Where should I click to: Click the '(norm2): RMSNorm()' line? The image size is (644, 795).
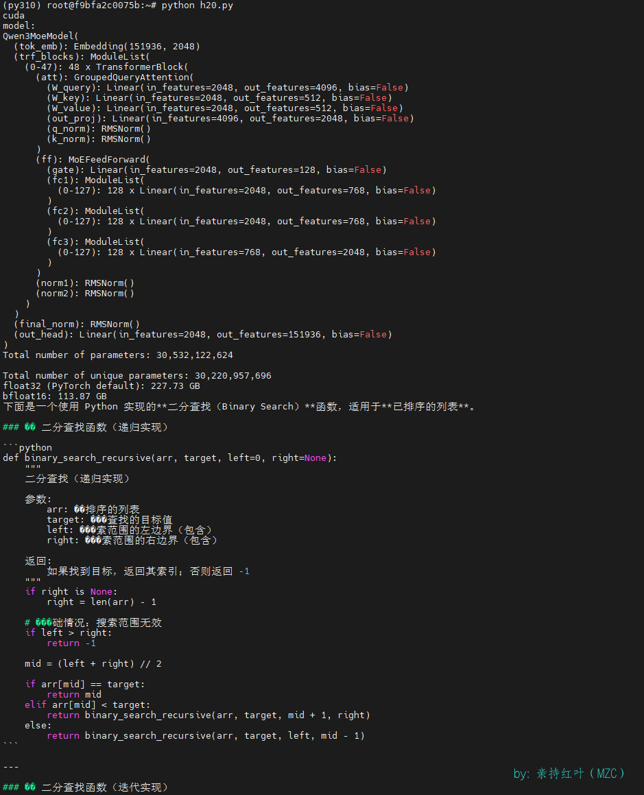(85, 294)
